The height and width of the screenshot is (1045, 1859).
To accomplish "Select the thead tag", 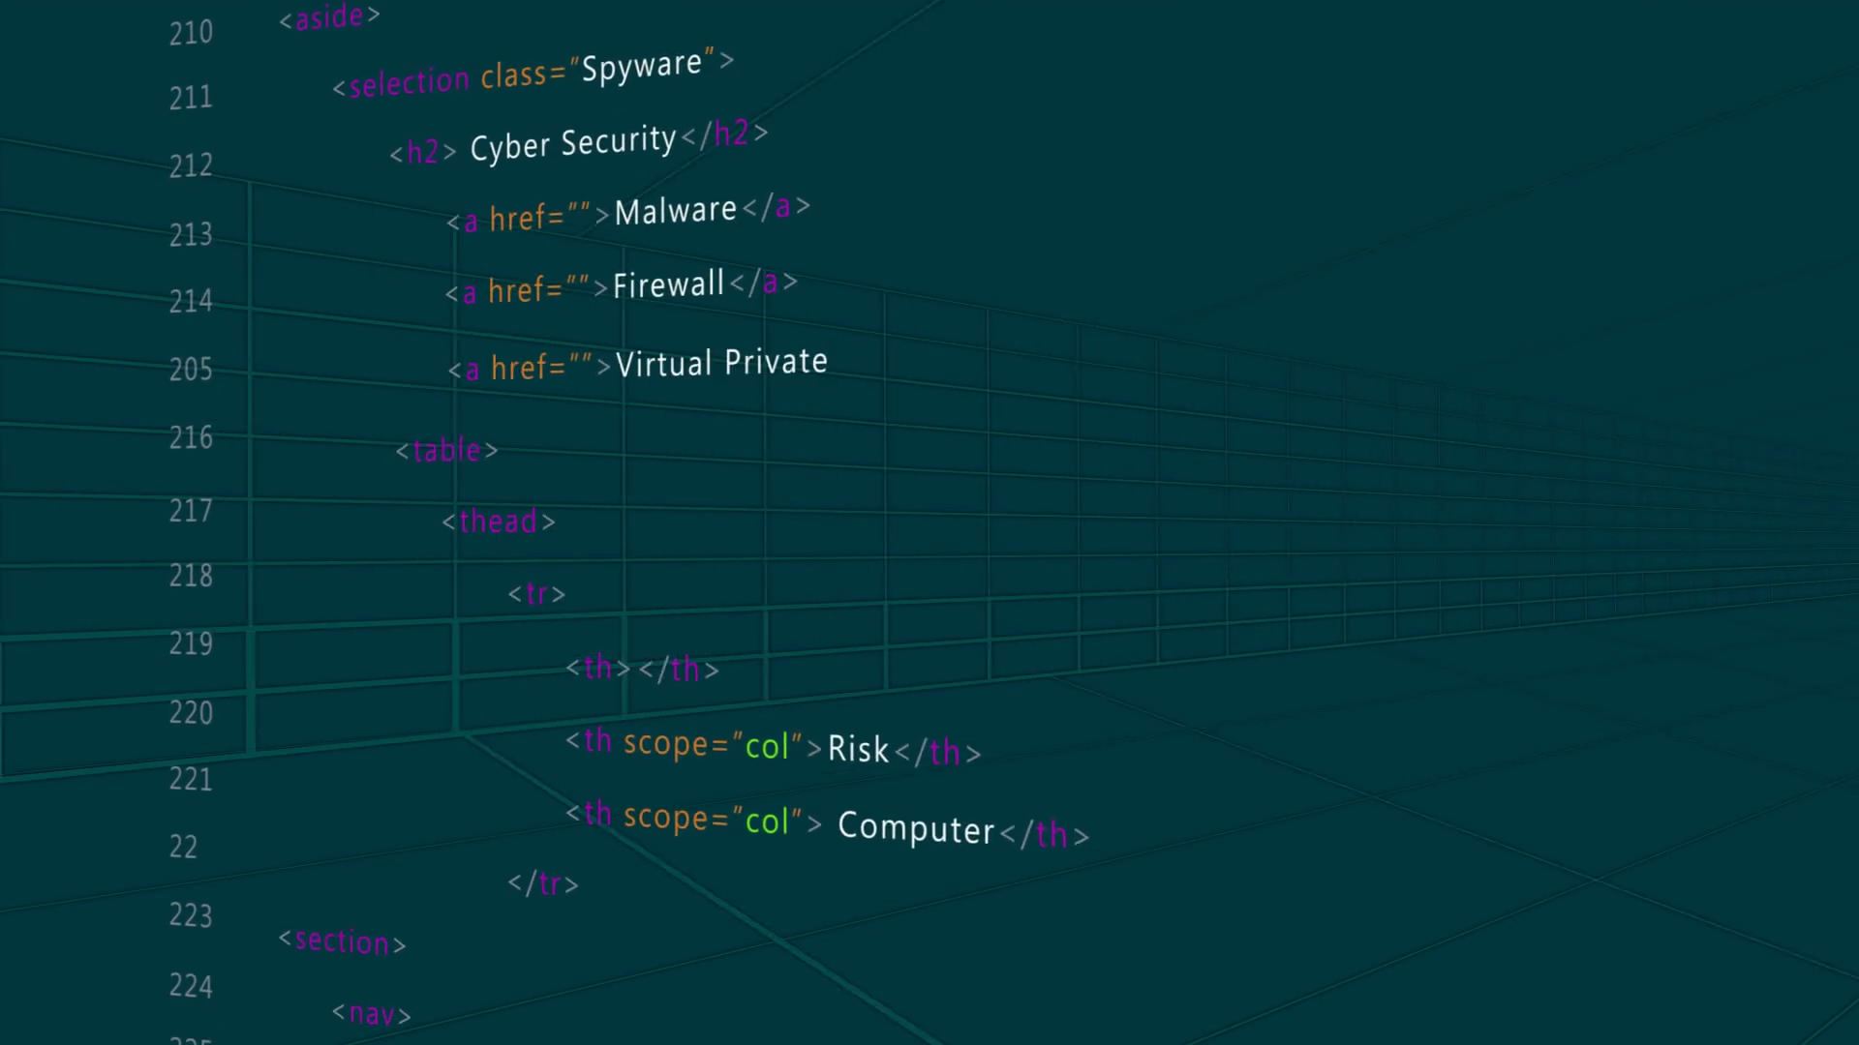I will 499,522.
